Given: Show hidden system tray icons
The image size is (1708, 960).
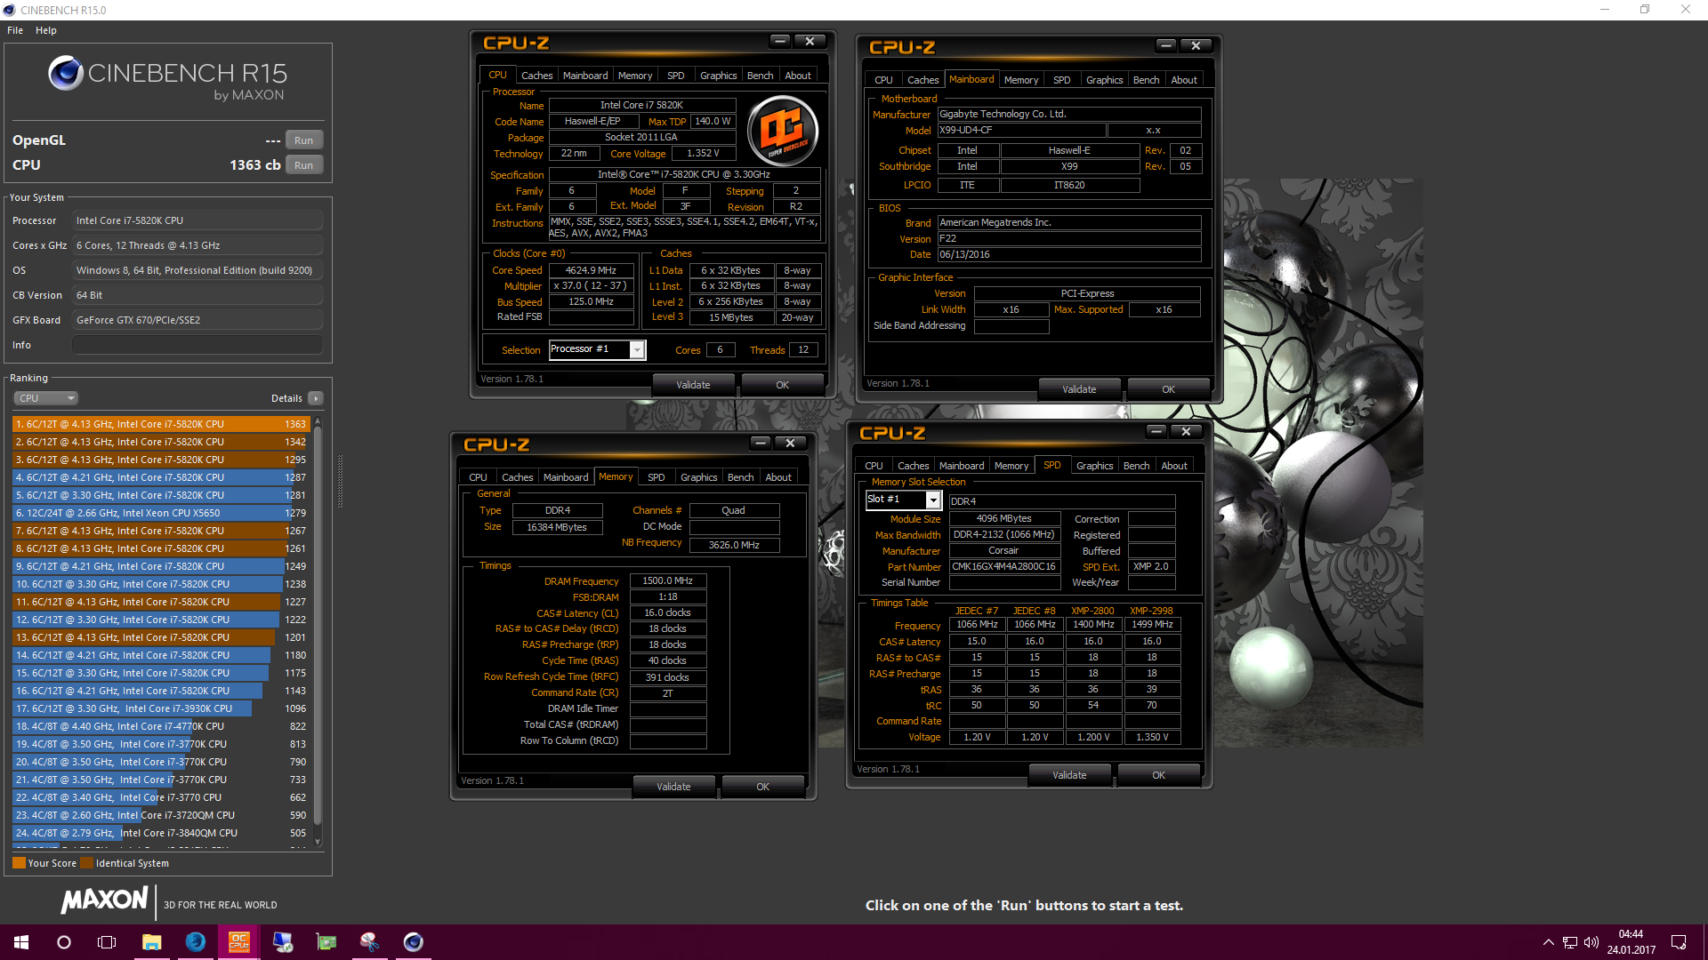Looking at the screenshot, I should [1549, 942].
